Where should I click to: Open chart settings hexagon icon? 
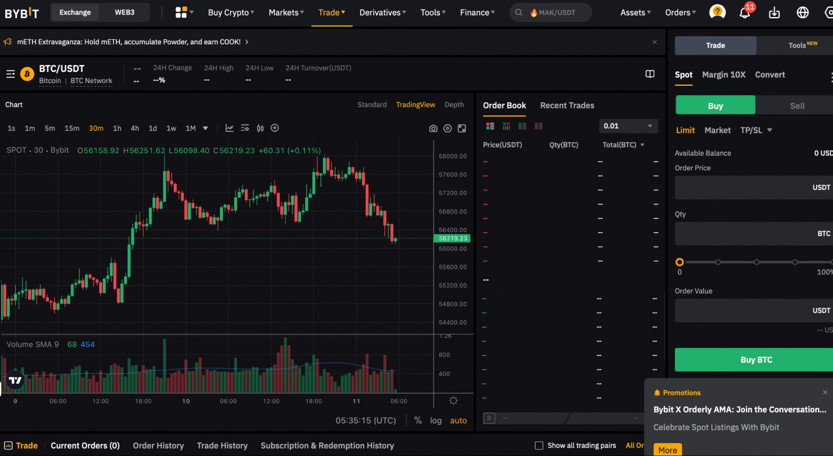448,129
